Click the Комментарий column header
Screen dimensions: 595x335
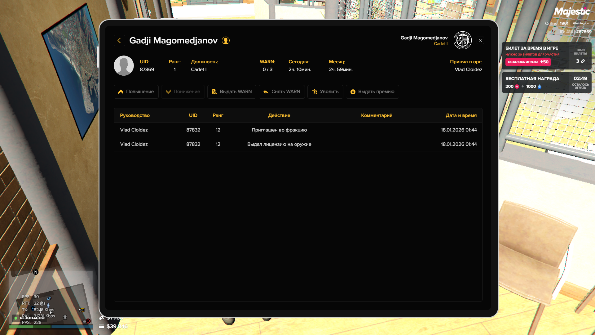377,115
